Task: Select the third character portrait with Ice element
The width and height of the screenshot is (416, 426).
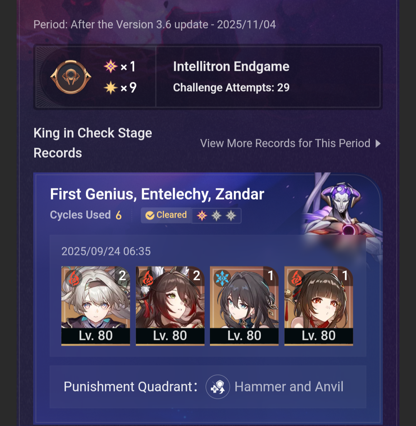Action: (244, 306)
